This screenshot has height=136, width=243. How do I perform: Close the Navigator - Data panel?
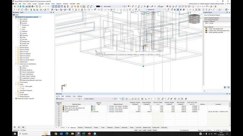click(x=54, y=12)
